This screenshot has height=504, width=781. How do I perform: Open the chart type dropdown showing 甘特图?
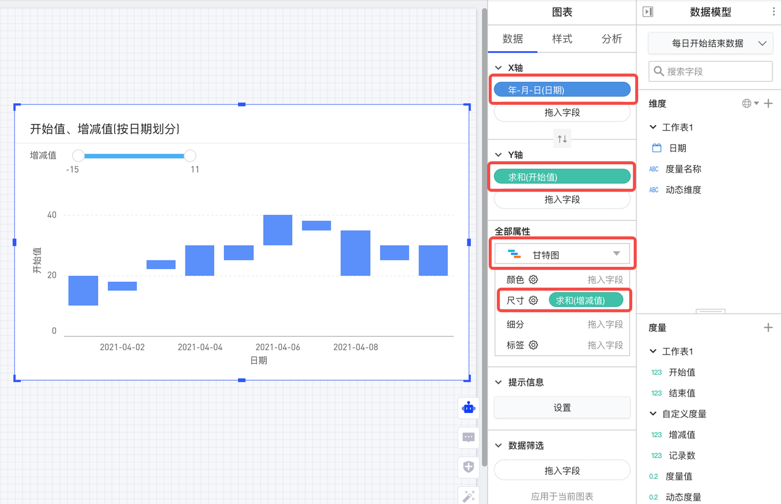click(562, 254)
